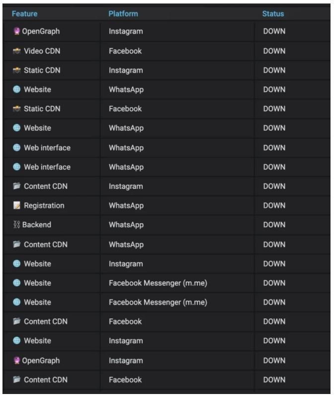This screenshot has height=398, width=335.
Task: Click the box icon for Facebook Static CDN
Action: coord(17,109)
